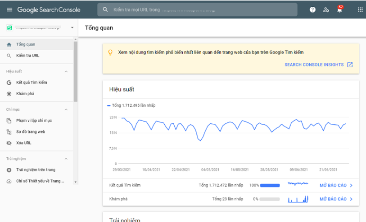Collapse the Chỉ mục sidebar section
The image size is (366, 222).
click(x=66, y=109)
